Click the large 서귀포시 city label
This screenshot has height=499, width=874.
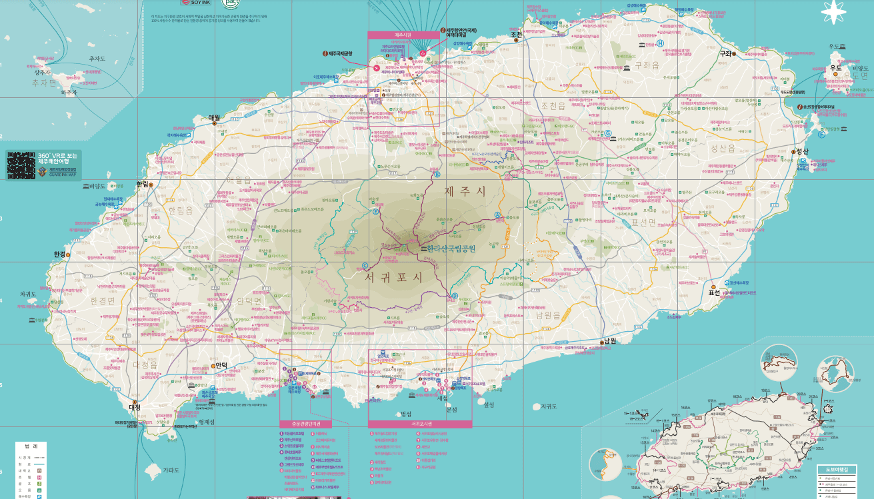[394, 276]
